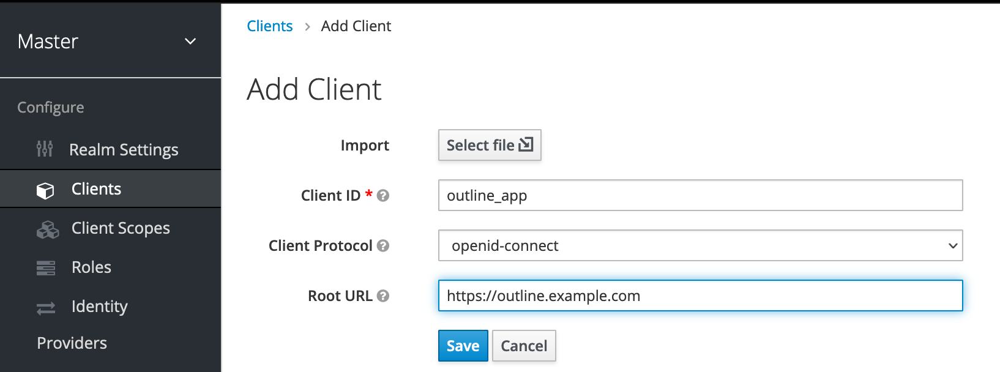Click the Client Protocol help question icon
This screenshot has height=372, width=1000.
coord(383,245)
